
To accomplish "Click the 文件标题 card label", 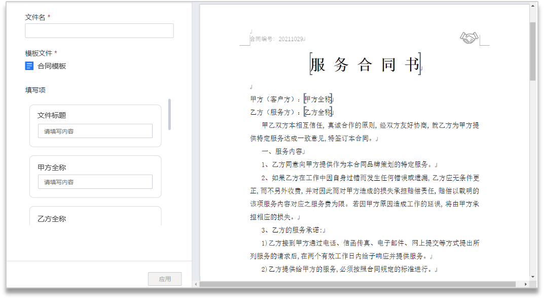I will point(52,115).
